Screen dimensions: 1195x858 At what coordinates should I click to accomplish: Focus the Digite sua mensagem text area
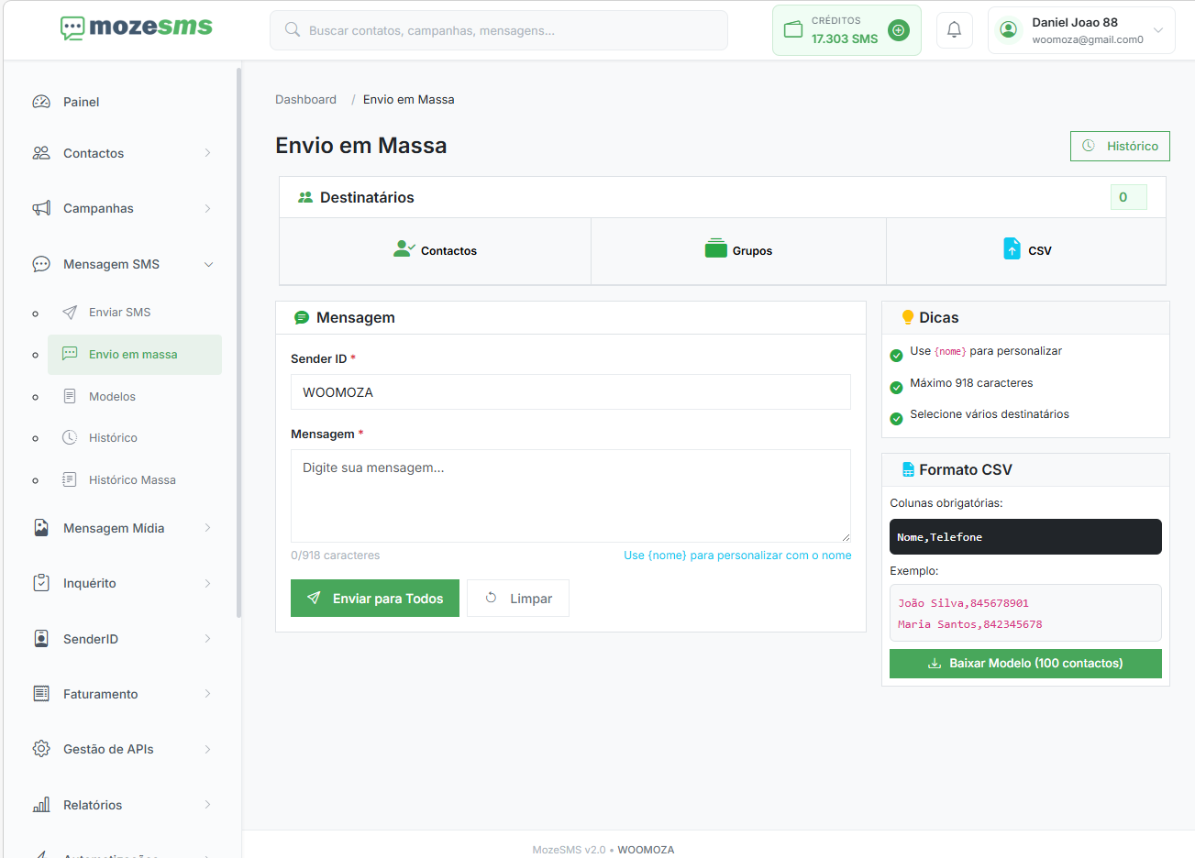pos(570,496)
